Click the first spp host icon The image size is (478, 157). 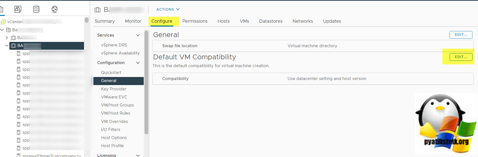click(18, 54)
